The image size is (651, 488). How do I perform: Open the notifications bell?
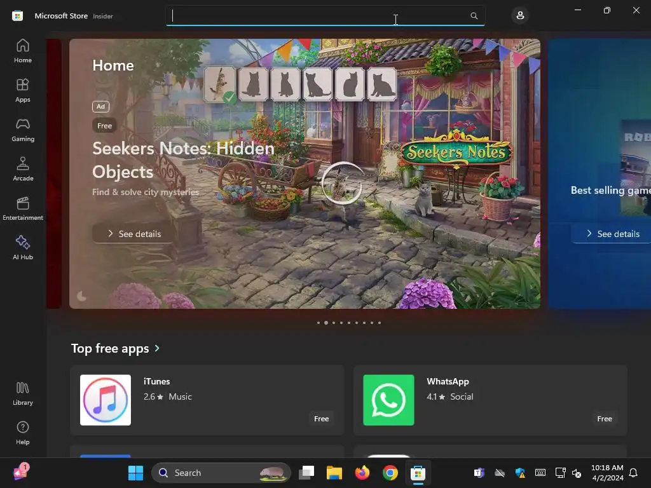(633, 473)
